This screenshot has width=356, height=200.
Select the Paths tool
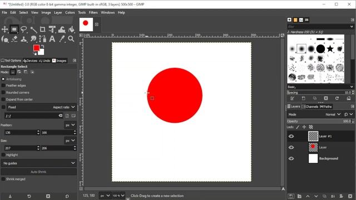(42, 39)
